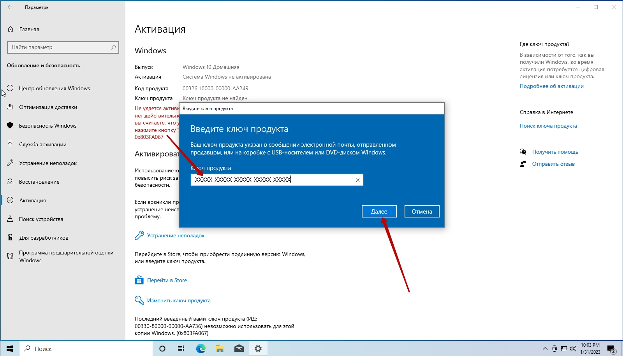Click the shield icon for Безопасность Windows
623x356 pixels.
coord(10,126)
